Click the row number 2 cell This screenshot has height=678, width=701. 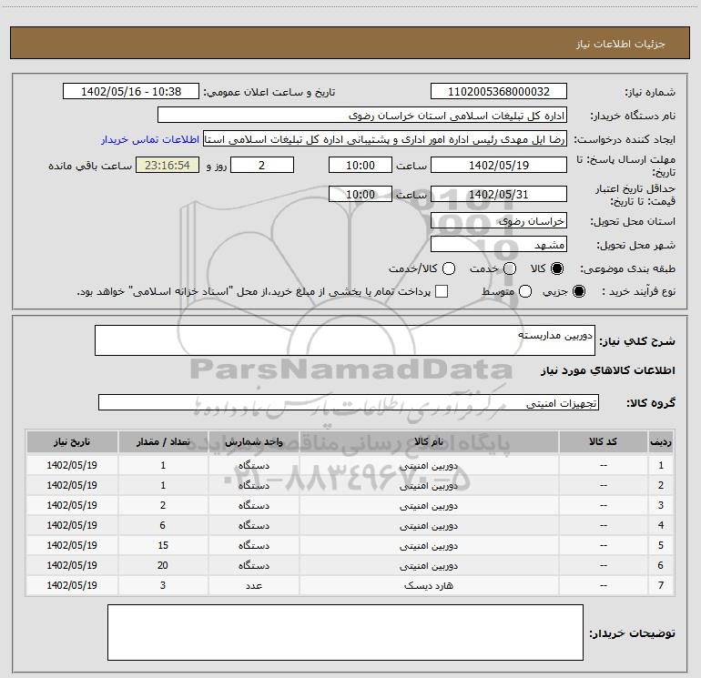coord(661,485)
